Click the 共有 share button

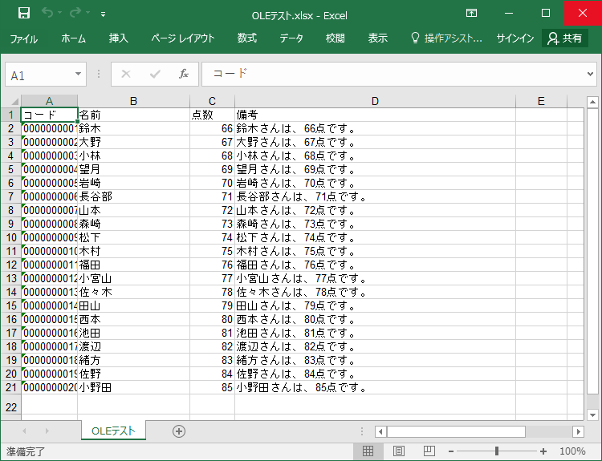(x=565, y=38)
